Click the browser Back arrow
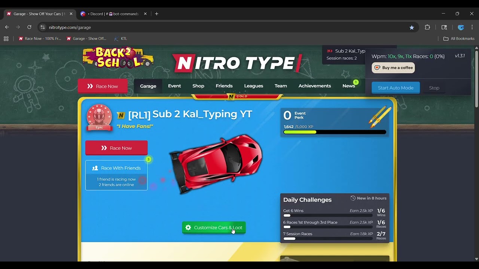Screen dimensions: 479x269 coord(7,27)
